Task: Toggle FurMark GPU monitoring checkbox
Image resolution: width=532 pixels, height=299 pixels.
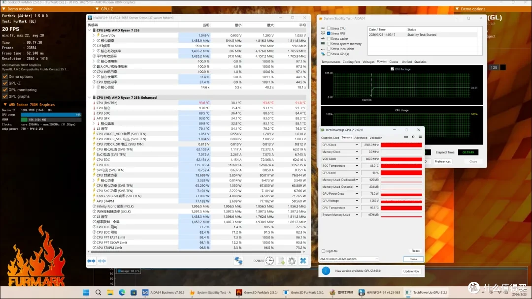Action: tap(5, 90)
